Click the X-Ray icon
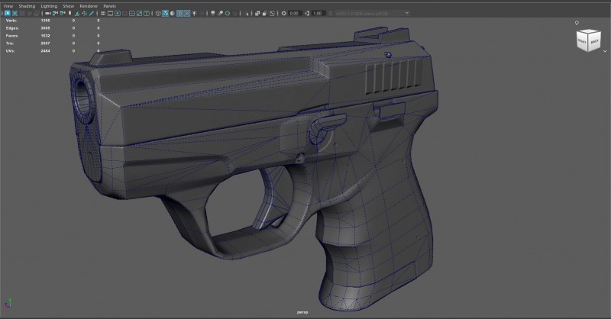The image size is (611, 319). coord(257,13)
